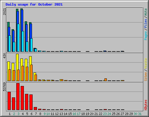Click the green Hits bar top for day 1
Screen dimensions: 149x117
click(8, 25)
